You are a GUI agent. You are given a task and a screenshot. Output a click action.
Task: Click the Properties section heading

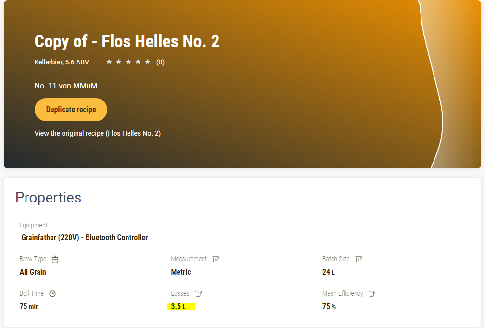click(x=48, y=198)
